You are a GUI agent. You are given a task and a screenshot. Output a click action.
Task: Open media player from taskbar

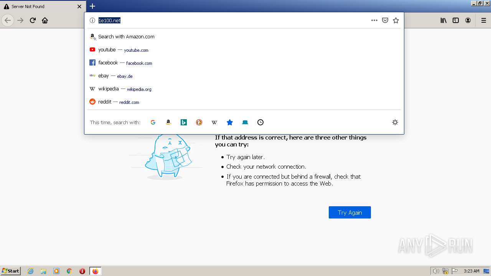coord(56,271)
